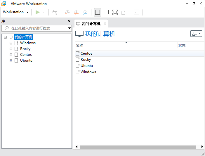The height and width of the screenshot is (156, 205).
Task: Open the snapshot manager wrench icon
Action: 85,12
